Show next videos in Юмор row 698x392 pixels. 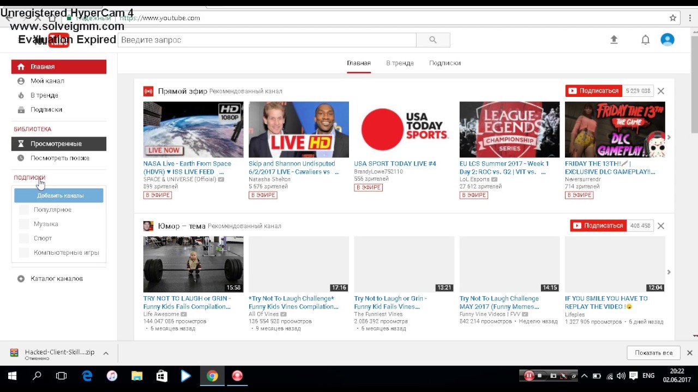(x=669, y=272)
